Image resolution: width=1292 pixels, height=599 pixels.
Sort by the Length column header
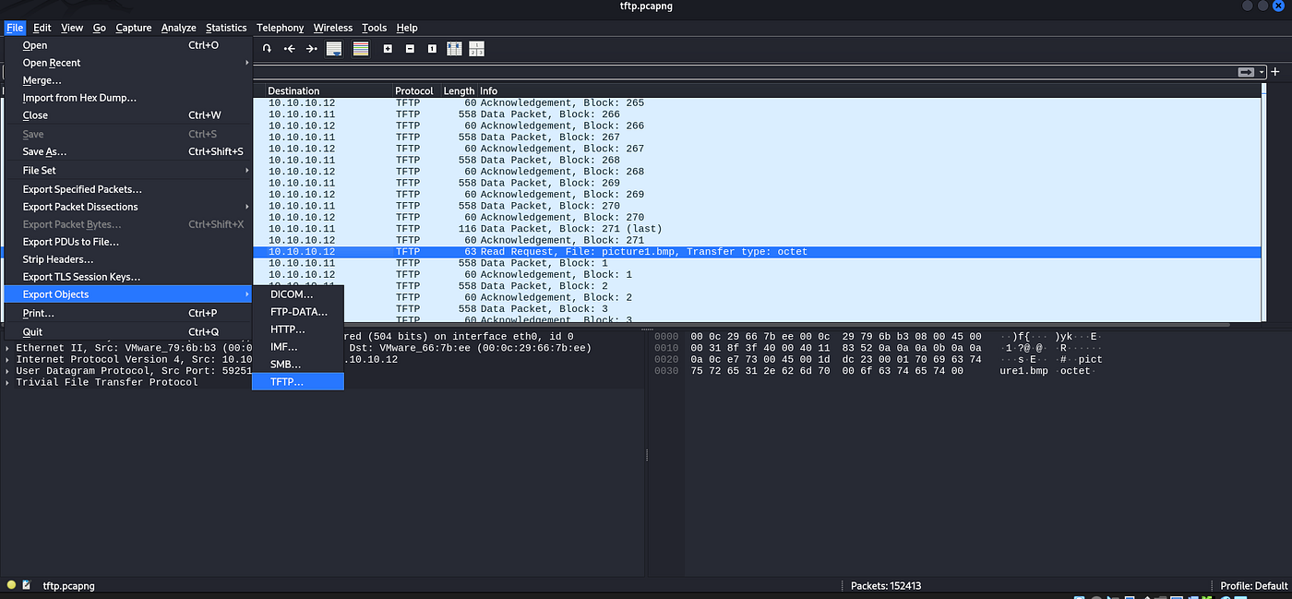click(459, 90)
